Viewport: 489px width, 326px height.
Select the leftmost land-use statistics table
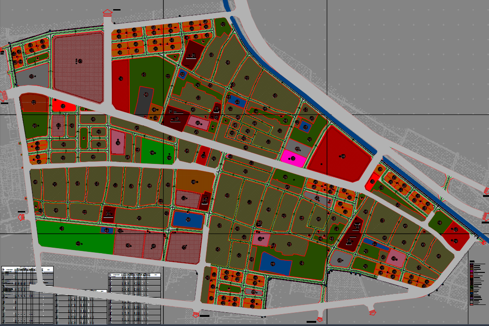pyautogui.click(x=27, y=296)
